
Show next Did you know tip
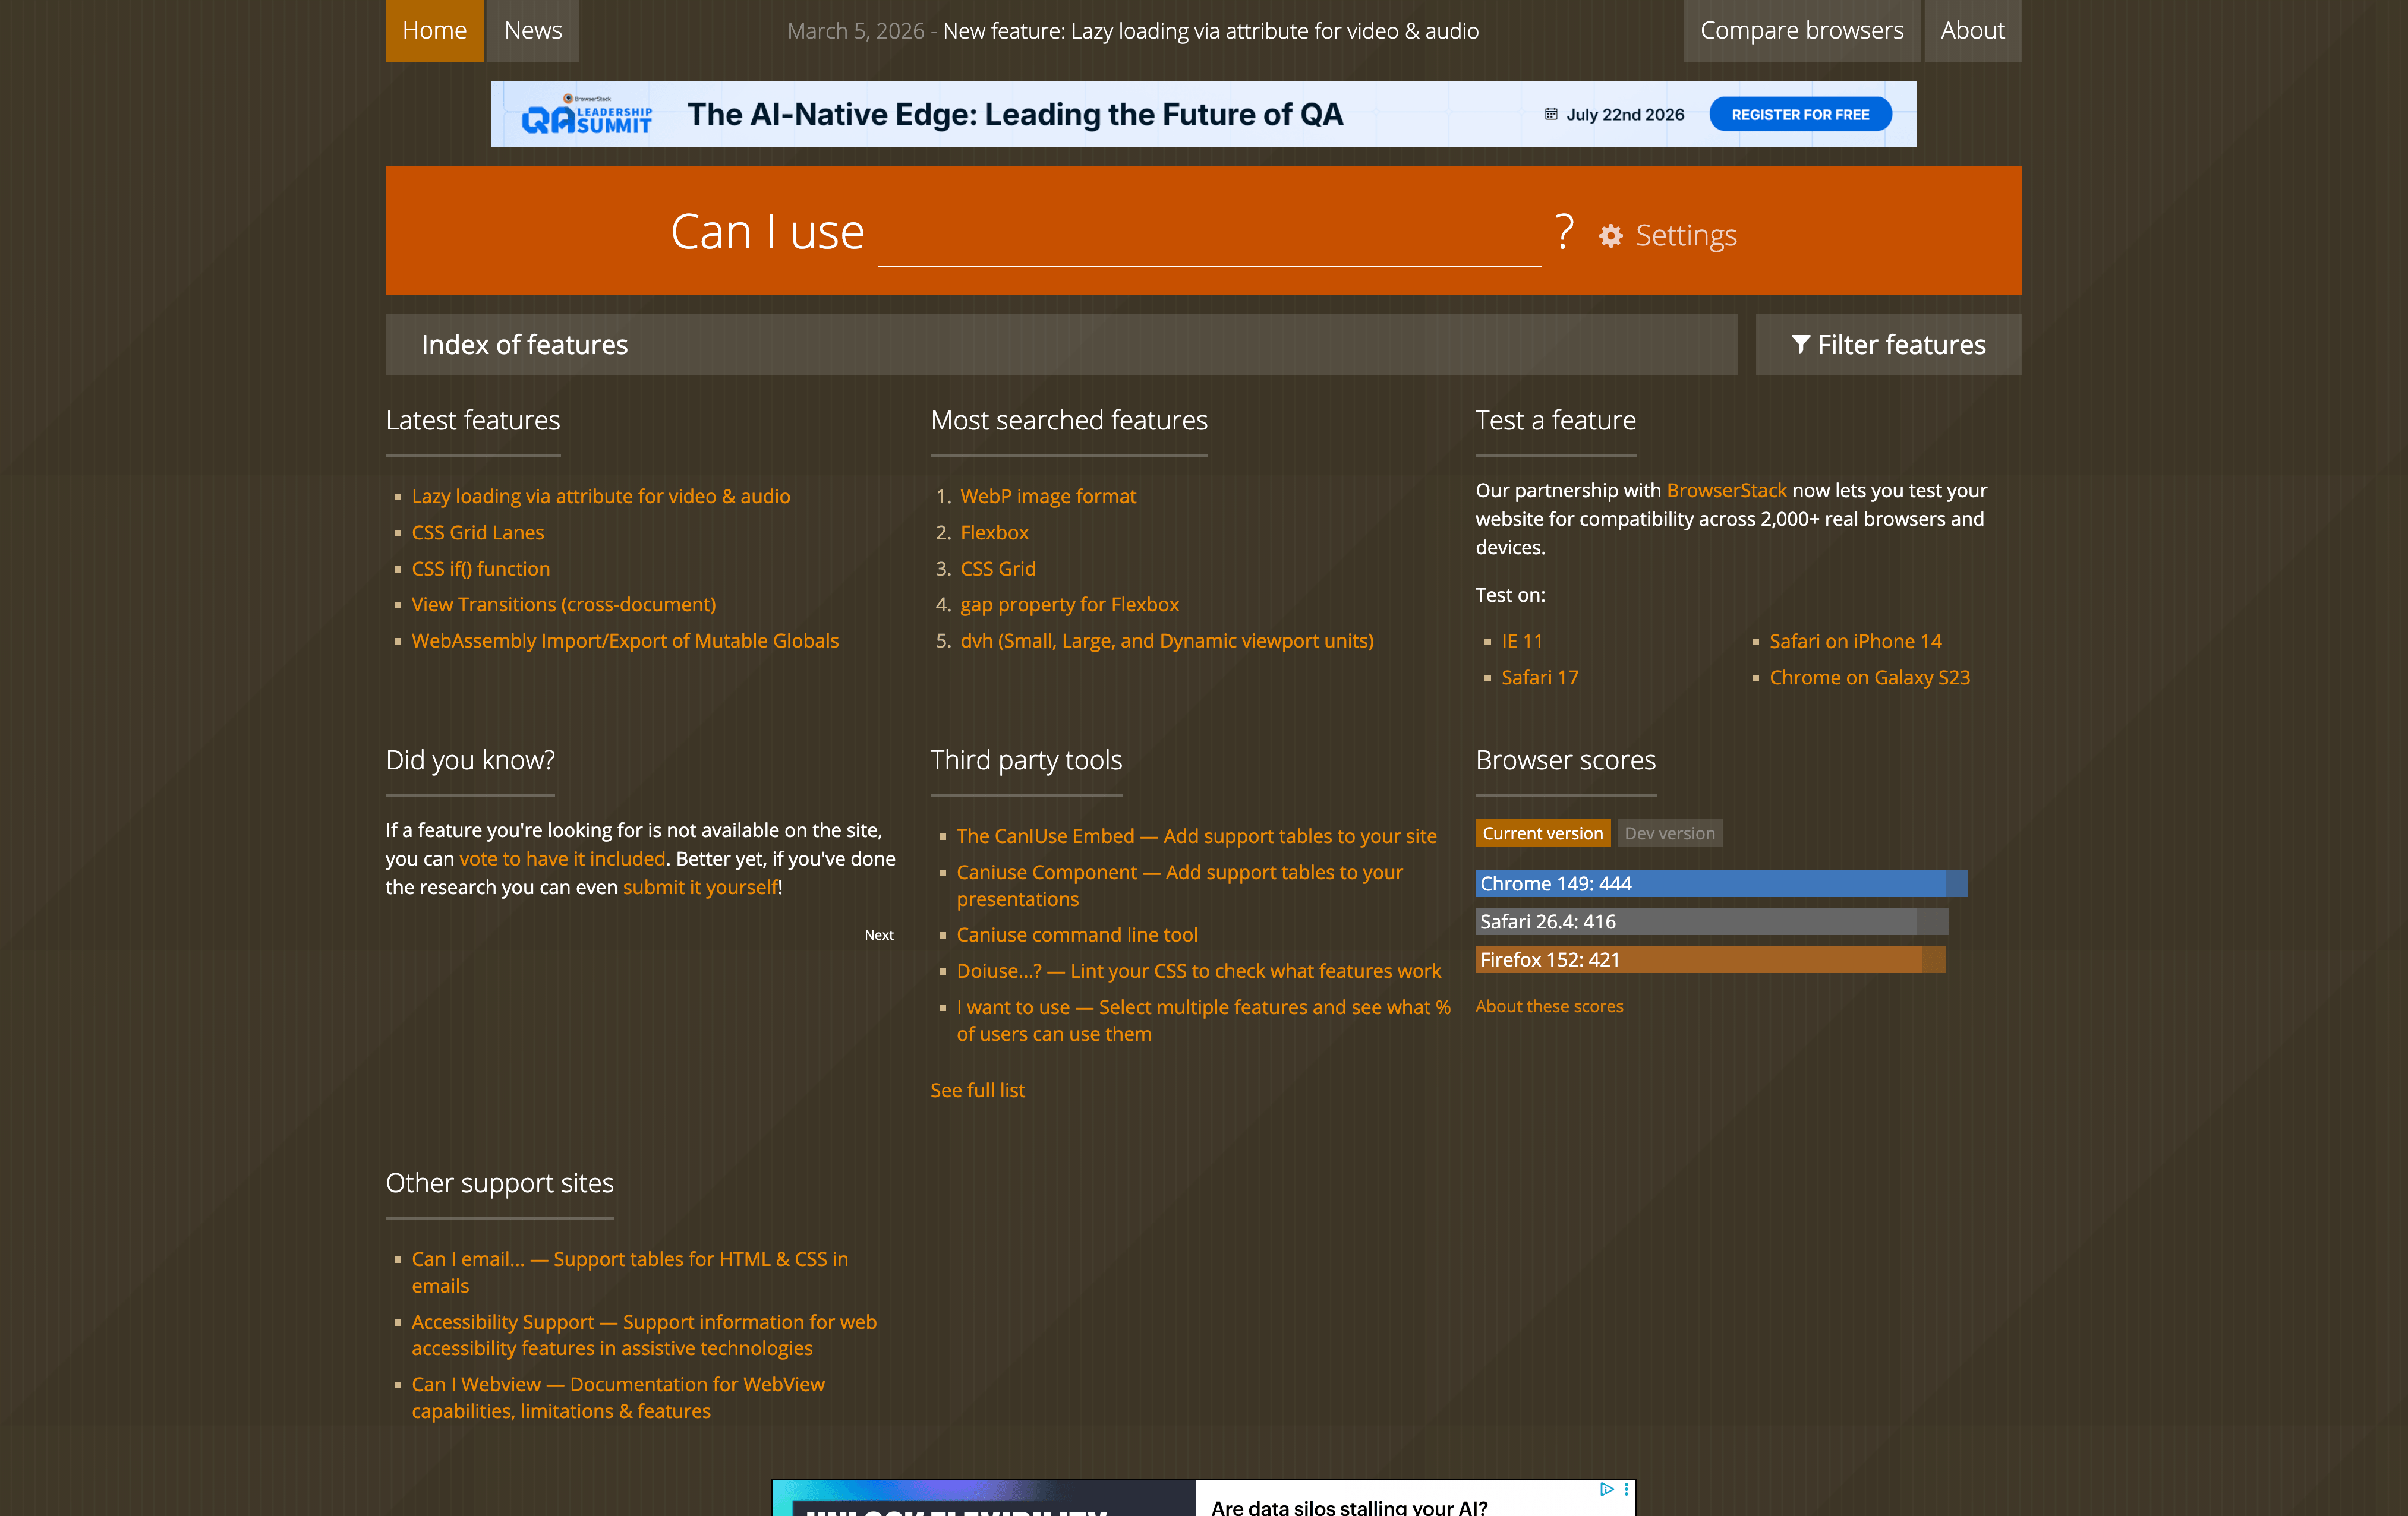(x=879, y=936)
